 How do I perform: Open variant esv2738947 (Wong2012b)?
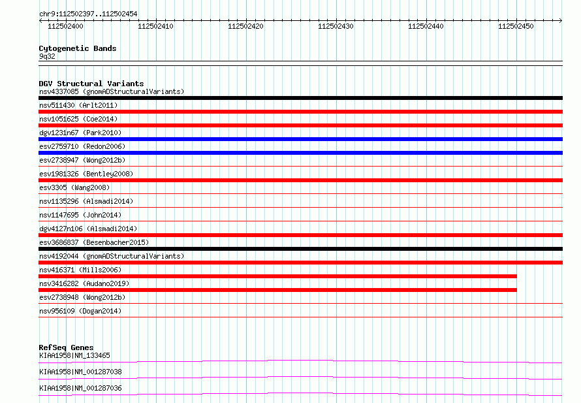point(82,160)
